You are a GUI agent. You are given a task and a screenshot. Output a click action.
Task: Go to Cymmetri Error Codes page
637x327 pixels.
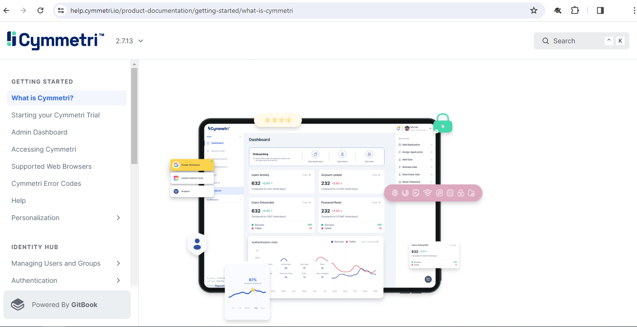click(x=46, y=183)
